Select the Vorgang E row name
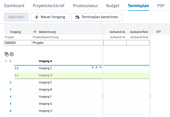This screenshot has width=170, height=117. click(45, 82)
